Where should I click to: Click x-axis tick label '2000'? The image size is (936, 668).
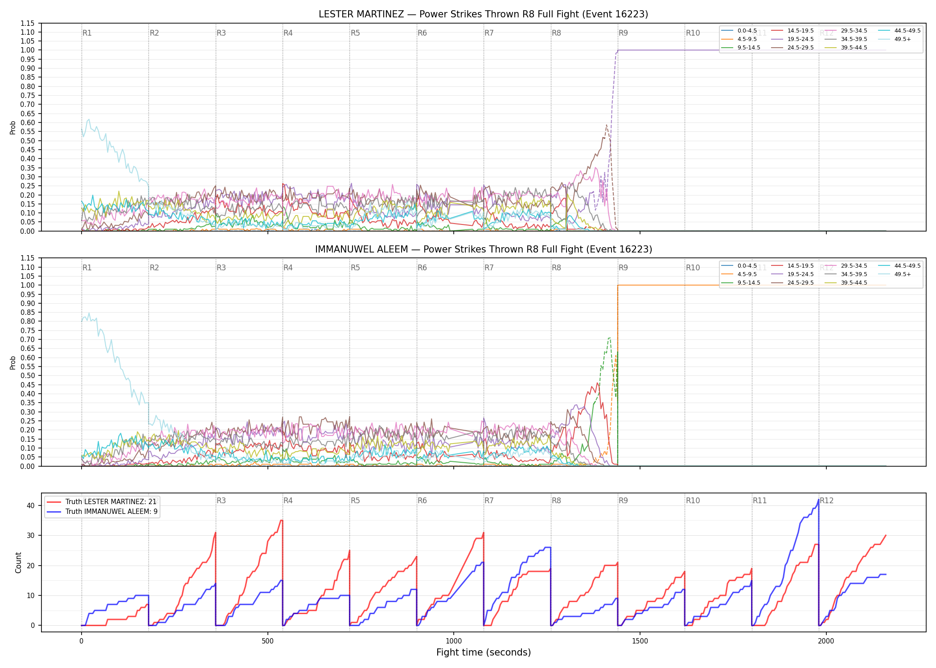pos(826,641)
